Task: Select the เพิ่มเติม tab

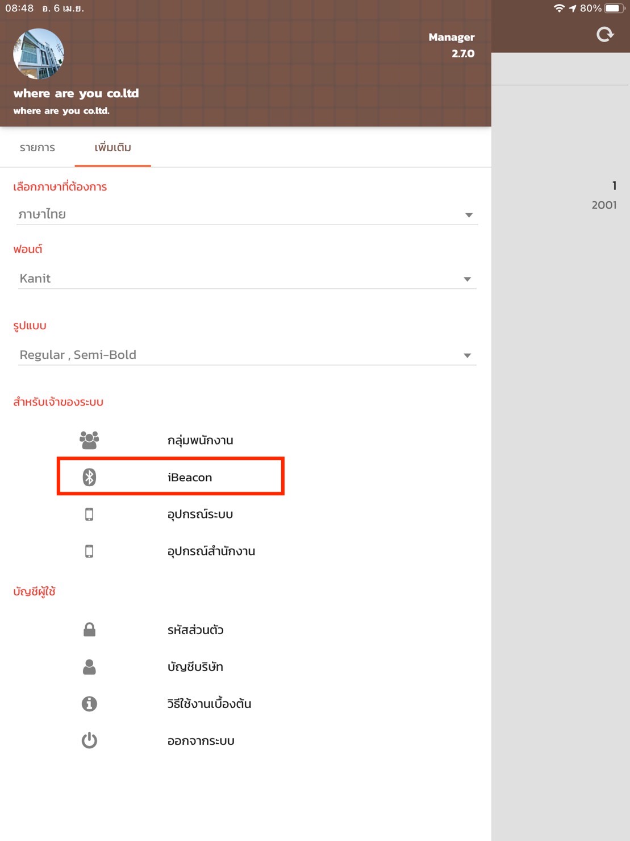Action: pyautogui.click(x=112, y=147)
